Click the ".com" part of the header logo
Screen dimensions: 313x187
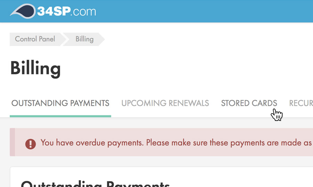coord(84,12)
